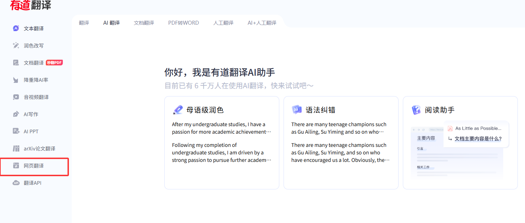Screen dimensions: 525x223
Task: Choose AI写作 in the sidebar
Action: pyautogui.click(x=31, y=114)
